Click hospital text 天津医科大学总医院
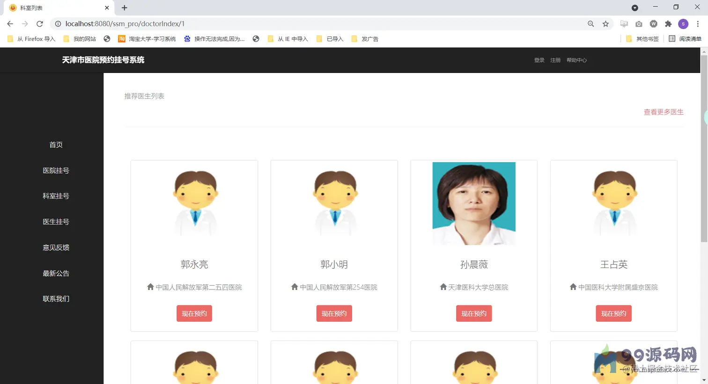Image resolution: width=708 pixels, height=384 pixels. (x=478, y=287)
